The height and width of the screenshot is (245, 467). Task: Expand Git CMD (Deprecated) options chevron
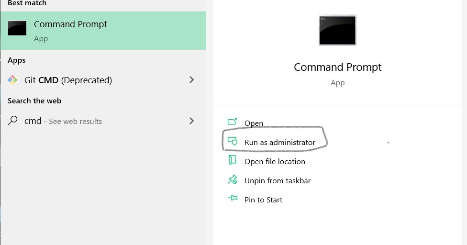tap(191, 80)
